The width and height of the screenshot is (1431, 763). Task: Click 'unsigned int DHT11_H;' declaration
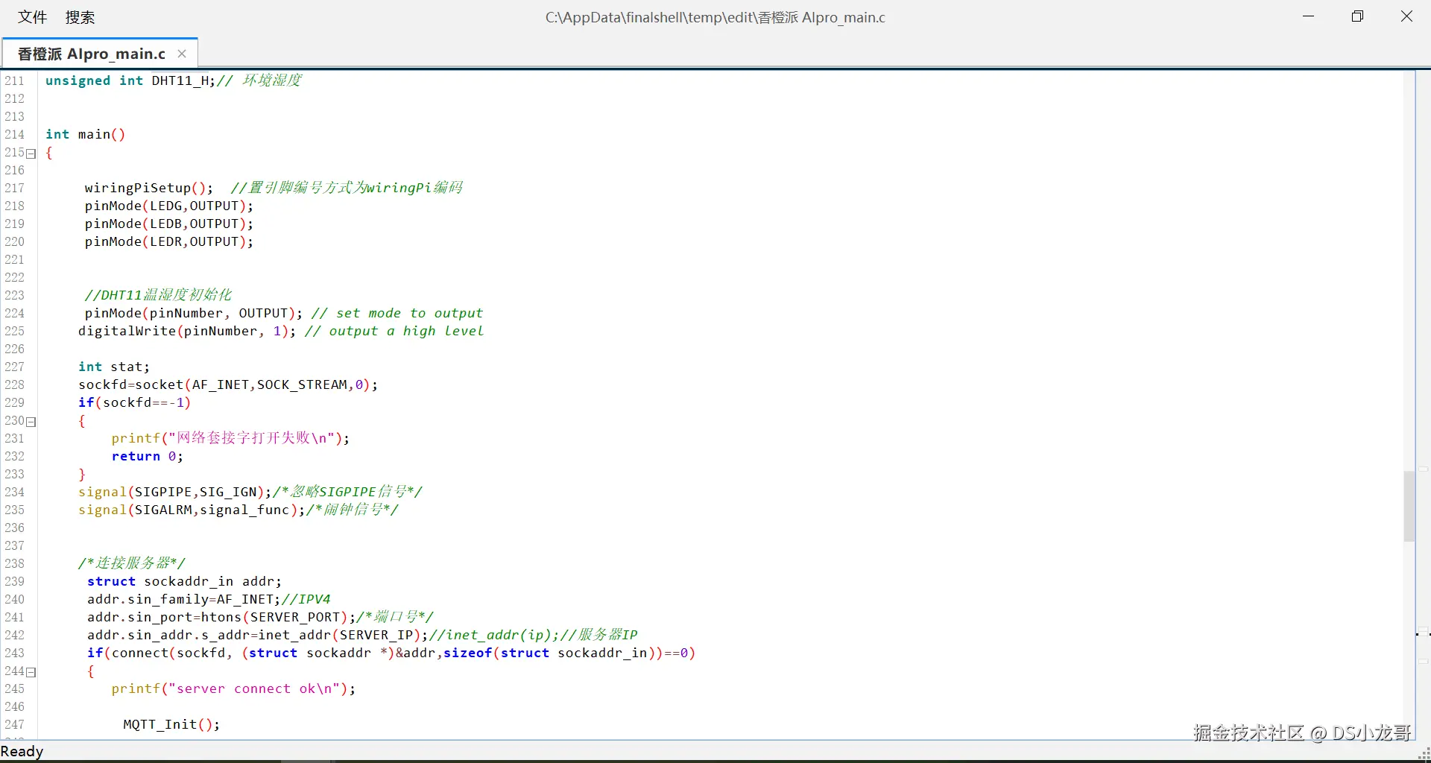point(130,80)
